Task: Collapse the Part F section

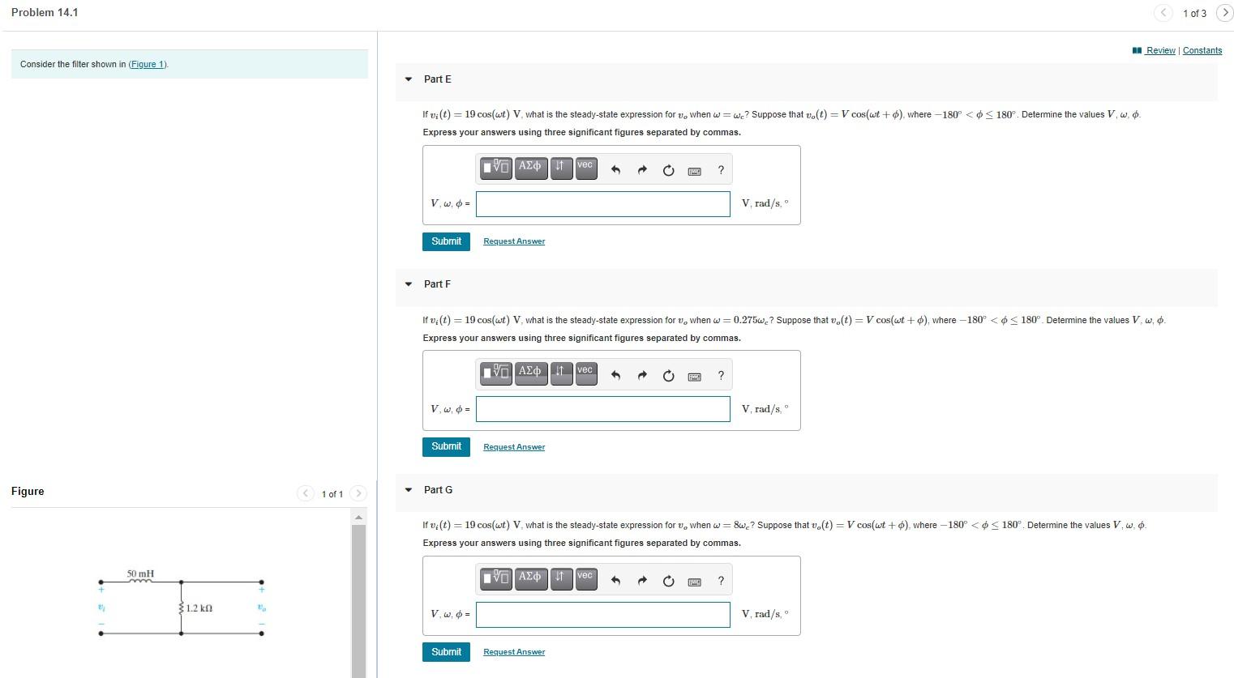Action: 408,284
